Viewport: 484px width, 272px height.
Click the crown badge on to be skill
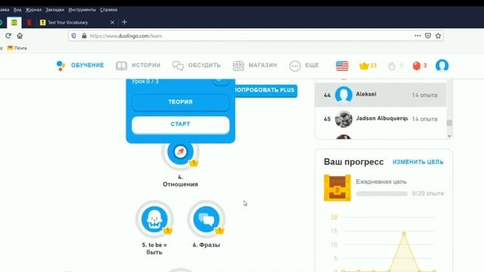pos(168,230)
